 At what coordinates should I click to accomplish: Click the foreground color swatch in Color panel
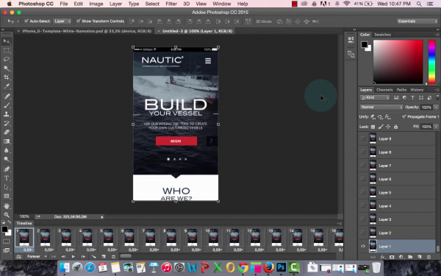click(x=365, y=44)
